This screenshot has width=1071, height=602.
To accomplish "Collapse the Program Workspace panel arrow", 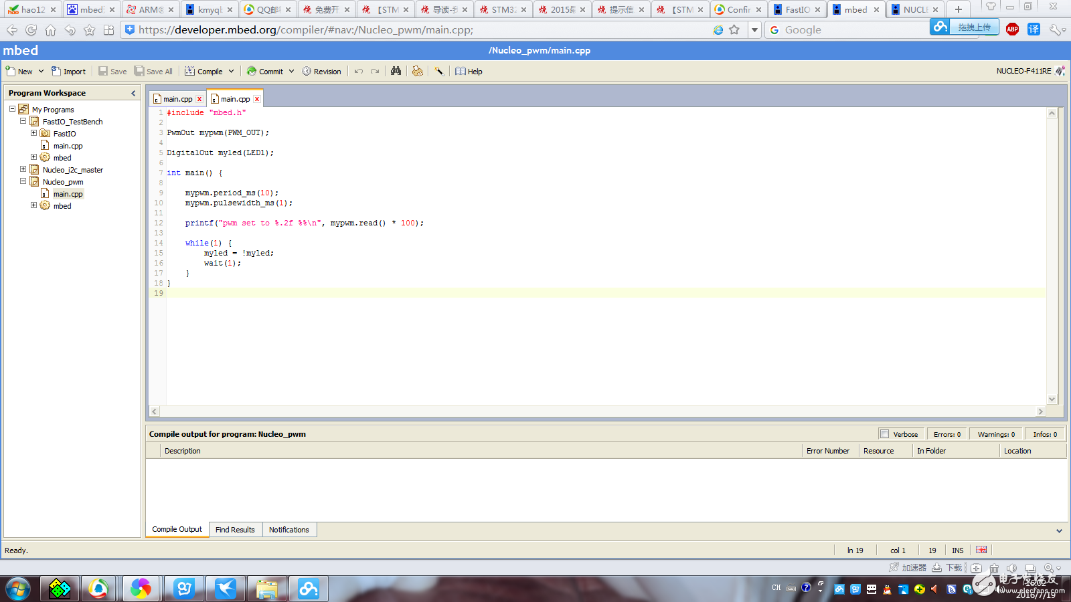I will coord(133,93).
